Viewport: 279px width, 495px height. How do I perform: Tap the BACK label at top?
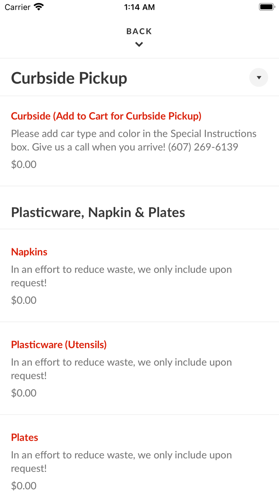[x=139, y=31]
